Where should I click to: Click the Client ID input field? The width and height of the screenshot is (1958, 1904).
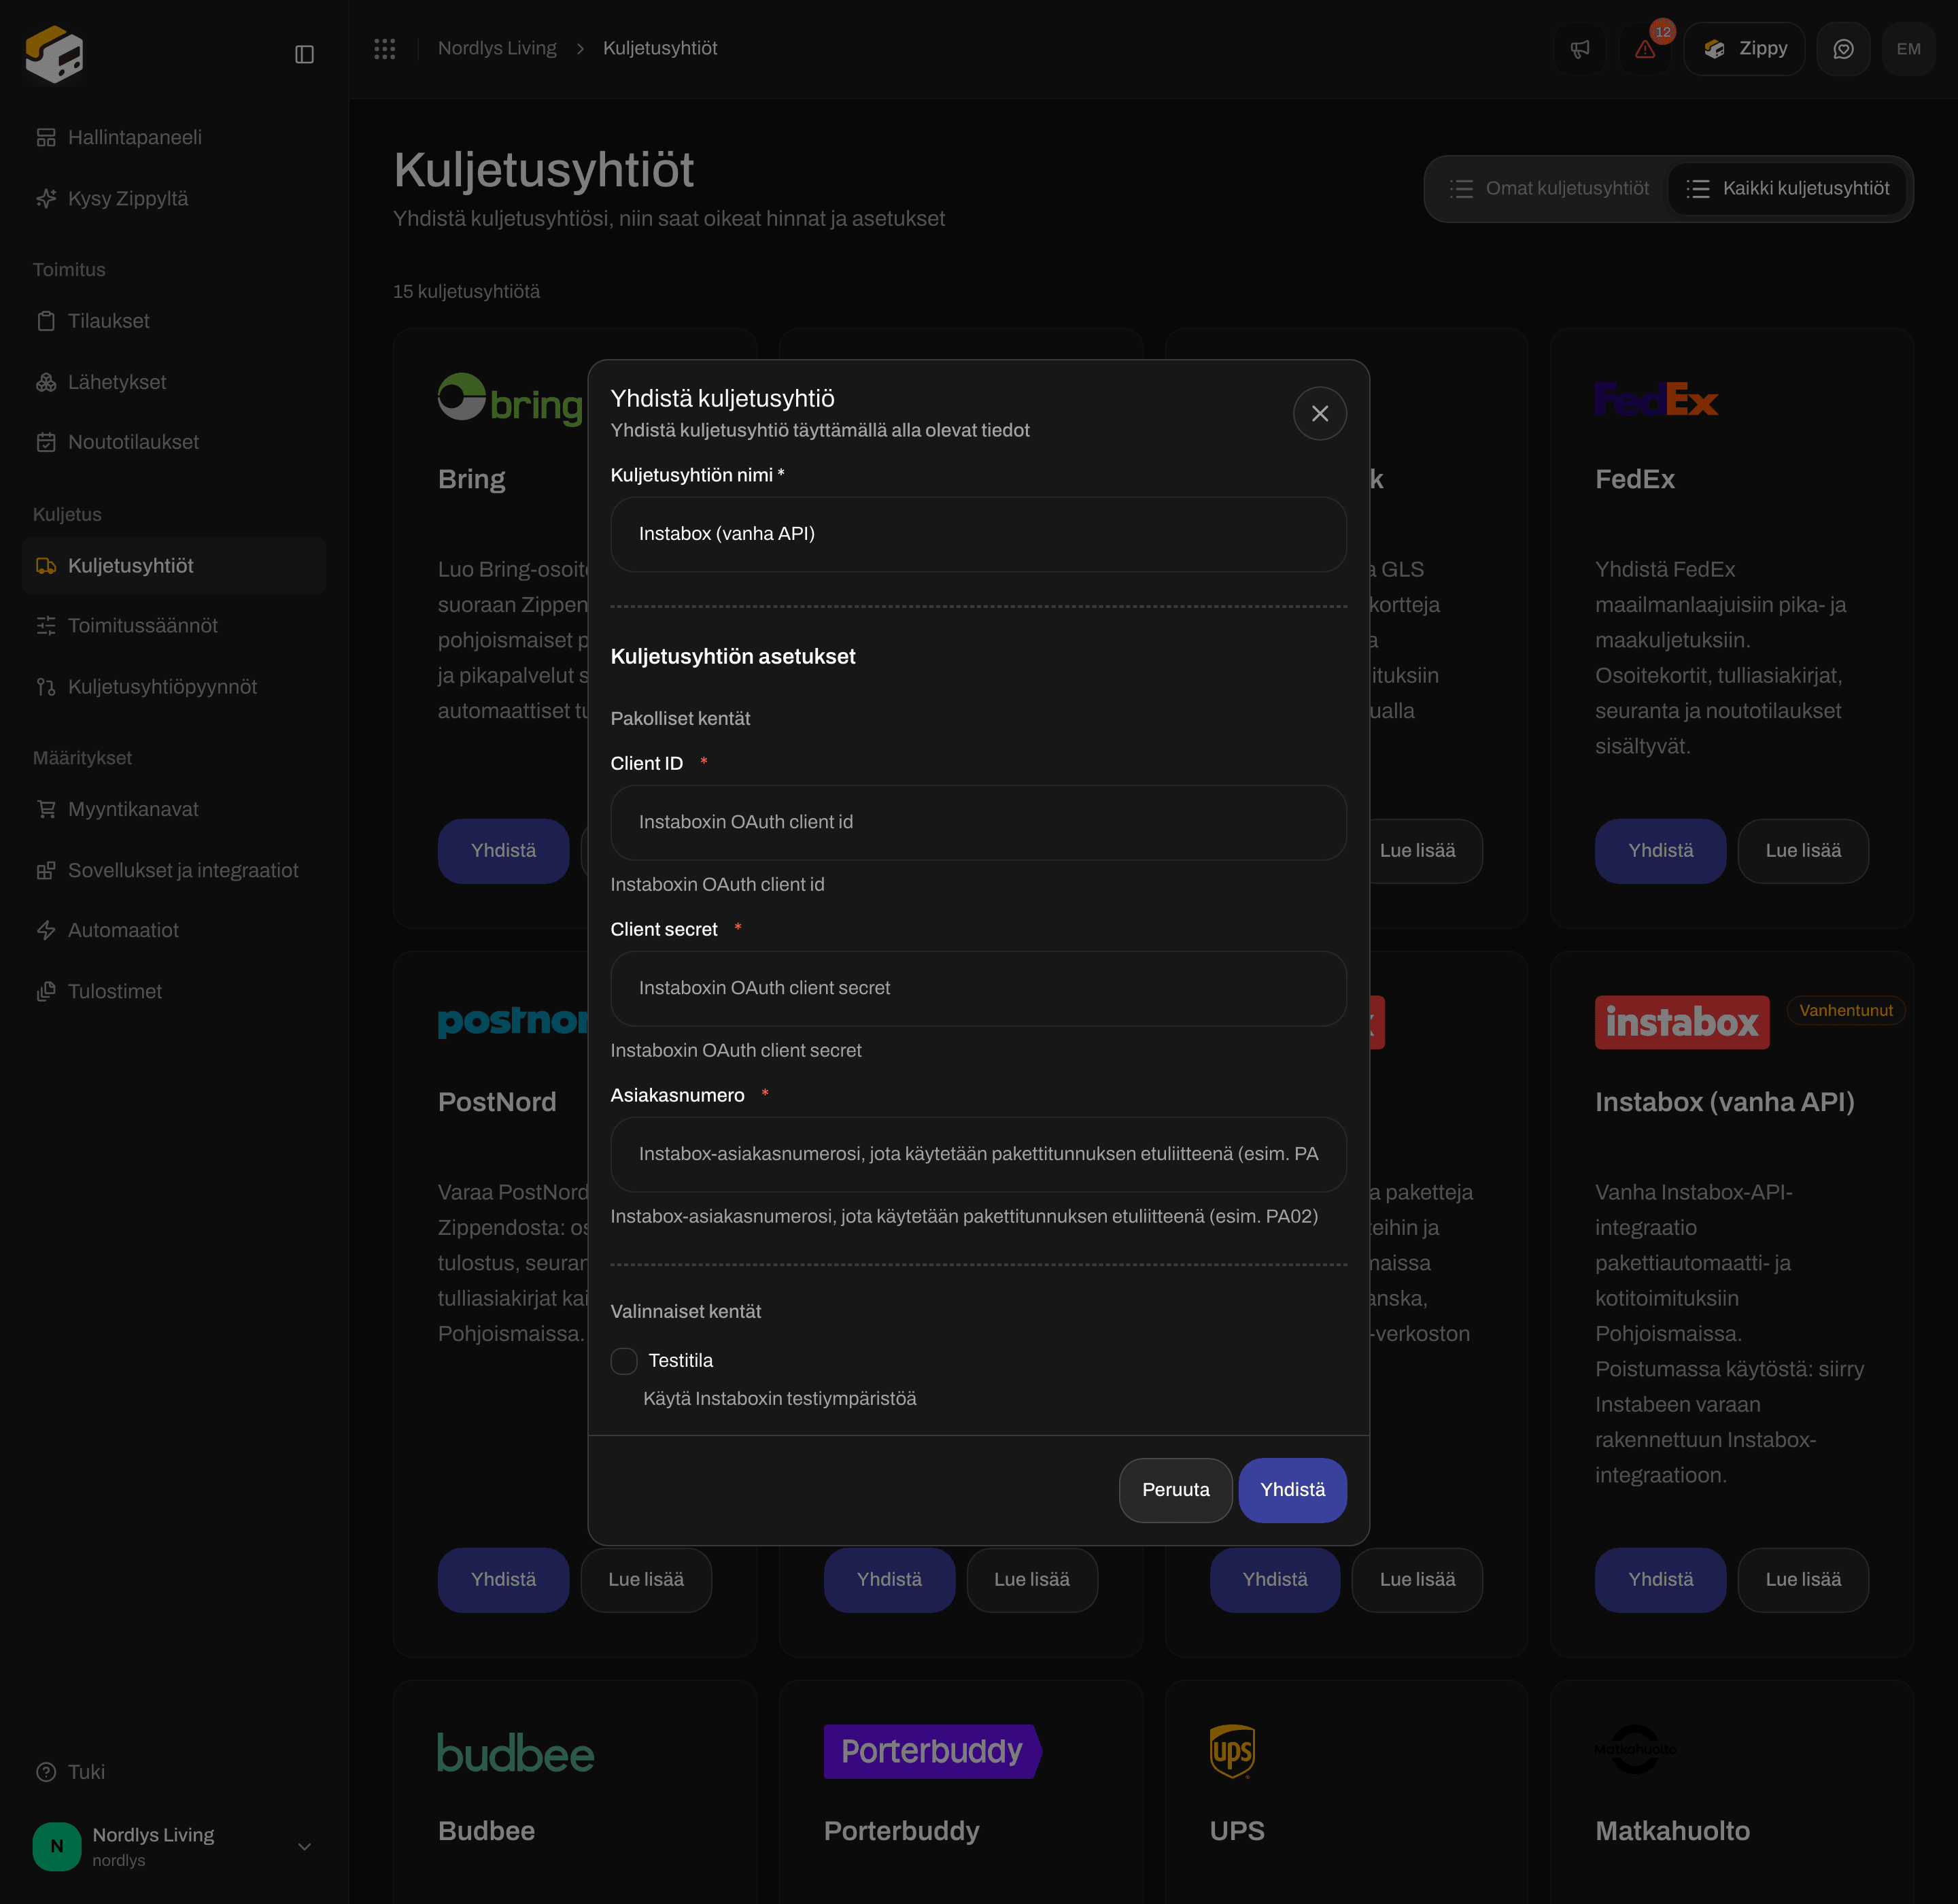[x=978, y=822]
